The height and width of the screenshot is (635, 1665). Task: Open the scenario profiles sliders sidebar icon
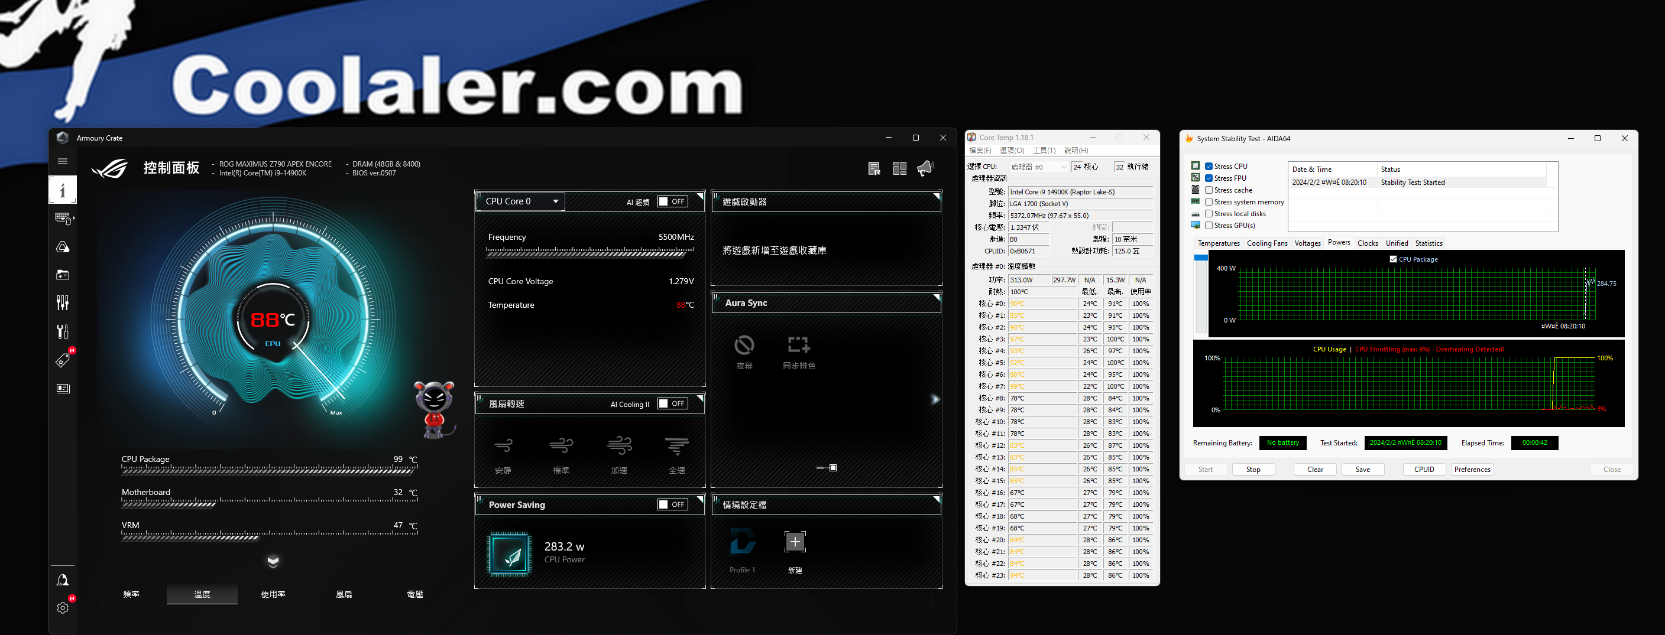click(63, 303)
